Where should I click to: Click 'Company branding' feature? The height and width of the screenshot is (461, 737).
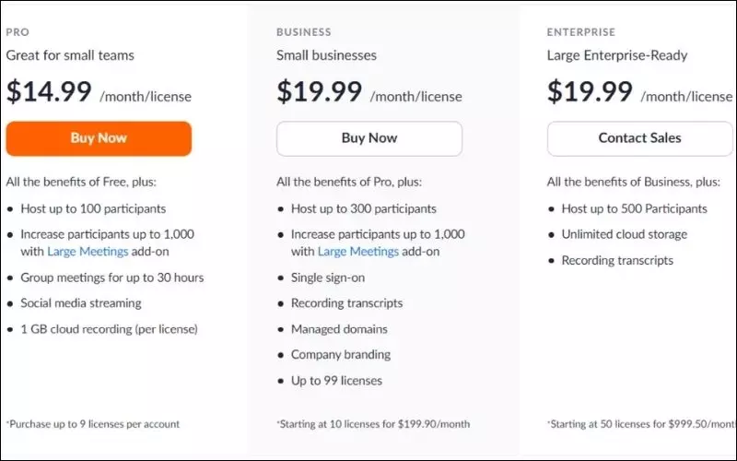pos(341,354)
